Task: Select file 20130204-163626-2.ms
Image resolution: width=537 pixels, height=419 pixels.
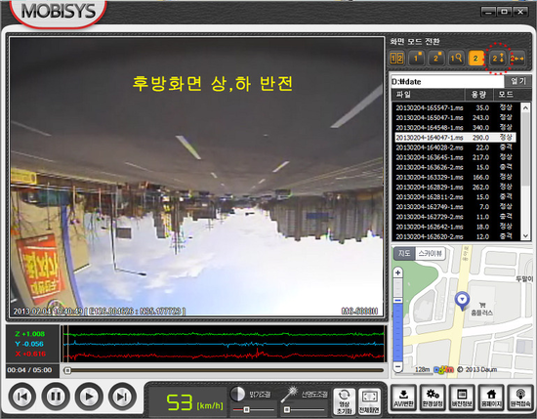Action: pos(456,167)
